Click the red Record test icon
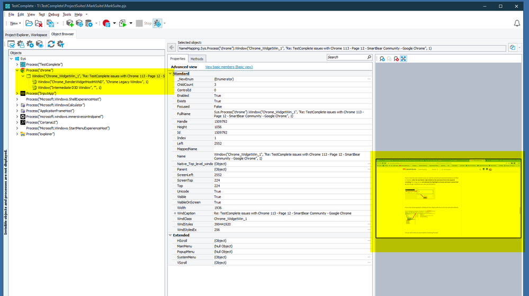The width and height of the screenshot is (529, 296). 106,23
